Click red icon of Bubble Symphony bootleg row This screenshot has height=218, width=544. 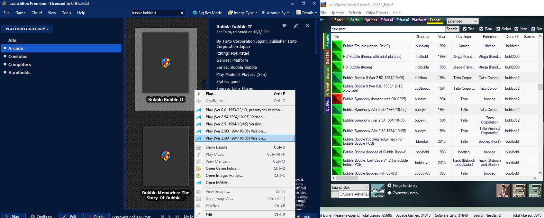pyautogui.click(x=337, y=99)
